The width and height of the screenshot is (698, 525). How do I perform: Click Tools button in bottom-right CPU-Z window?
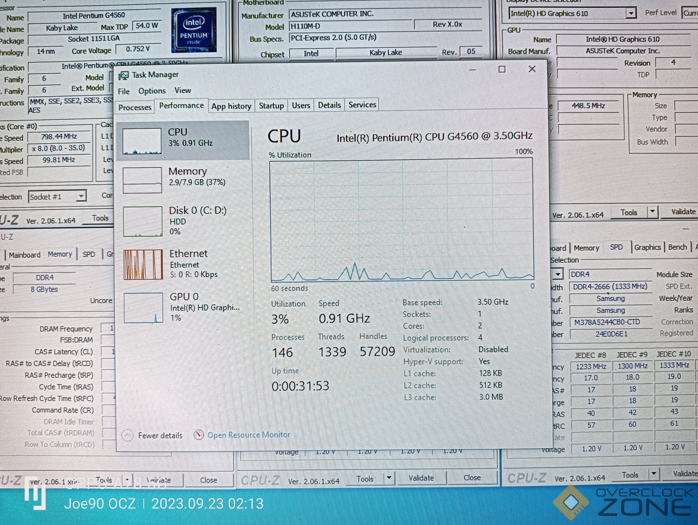[x=630, y=475]
